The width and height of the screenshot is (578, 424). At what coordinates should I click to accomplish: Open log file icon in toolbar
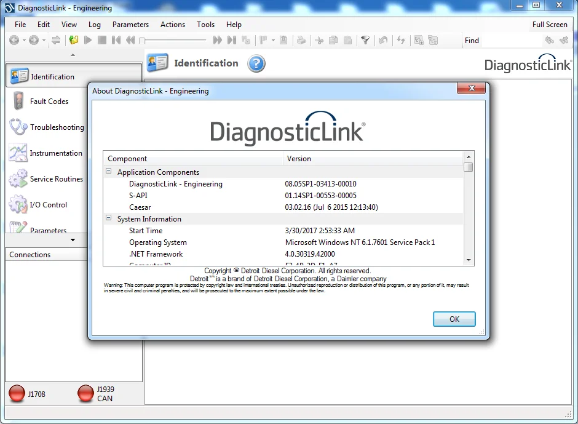(74, 40)
